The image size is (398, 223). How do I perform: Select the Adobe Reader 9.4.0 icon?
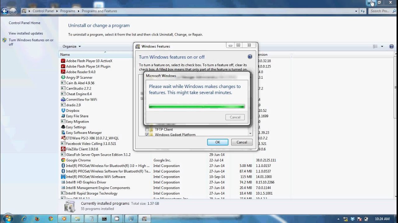point(63,72)
